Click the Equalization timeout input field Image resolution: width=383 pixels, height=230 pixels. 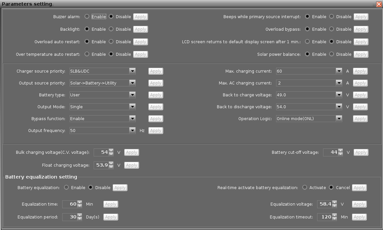(x=325, y=217)
